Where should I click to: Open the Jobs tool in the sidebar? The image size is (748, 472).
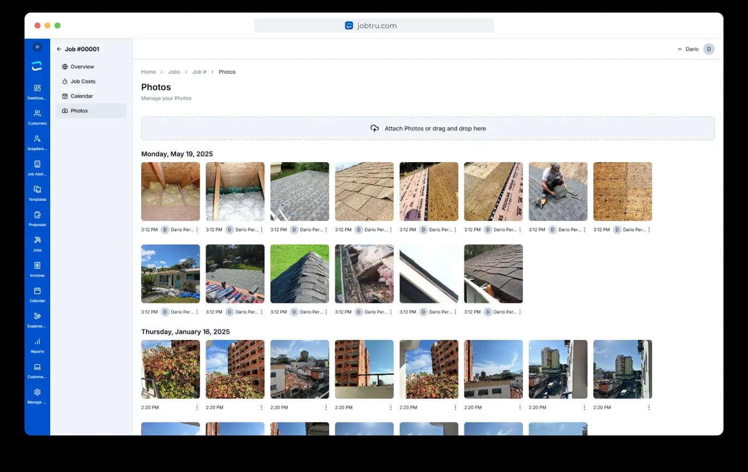[x=37, y=243]
